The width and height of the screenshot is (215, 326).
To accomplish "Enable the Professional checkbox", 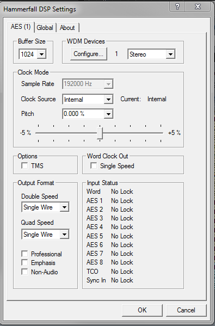I will coord(24,254).
